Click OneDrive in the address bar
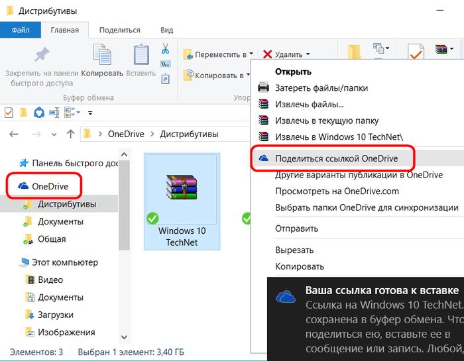Image resolution: width=464 pixels, height=361 pixels. (126, 134)
